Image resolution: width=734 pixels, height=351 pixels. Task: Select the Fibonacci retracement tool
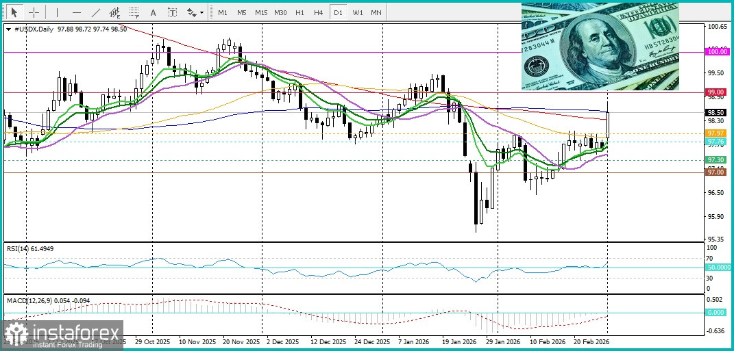pyautogui.click(x=134, y=12)
